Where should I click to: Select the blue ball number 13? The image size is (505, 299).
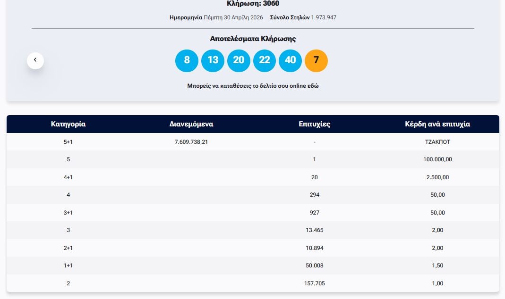point(213,60)
